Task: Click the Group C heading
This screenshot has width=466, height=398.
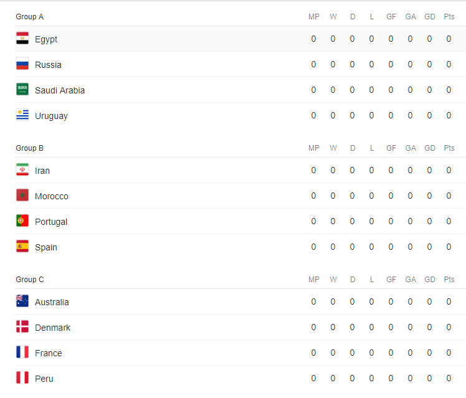Action: coord(30,280)
